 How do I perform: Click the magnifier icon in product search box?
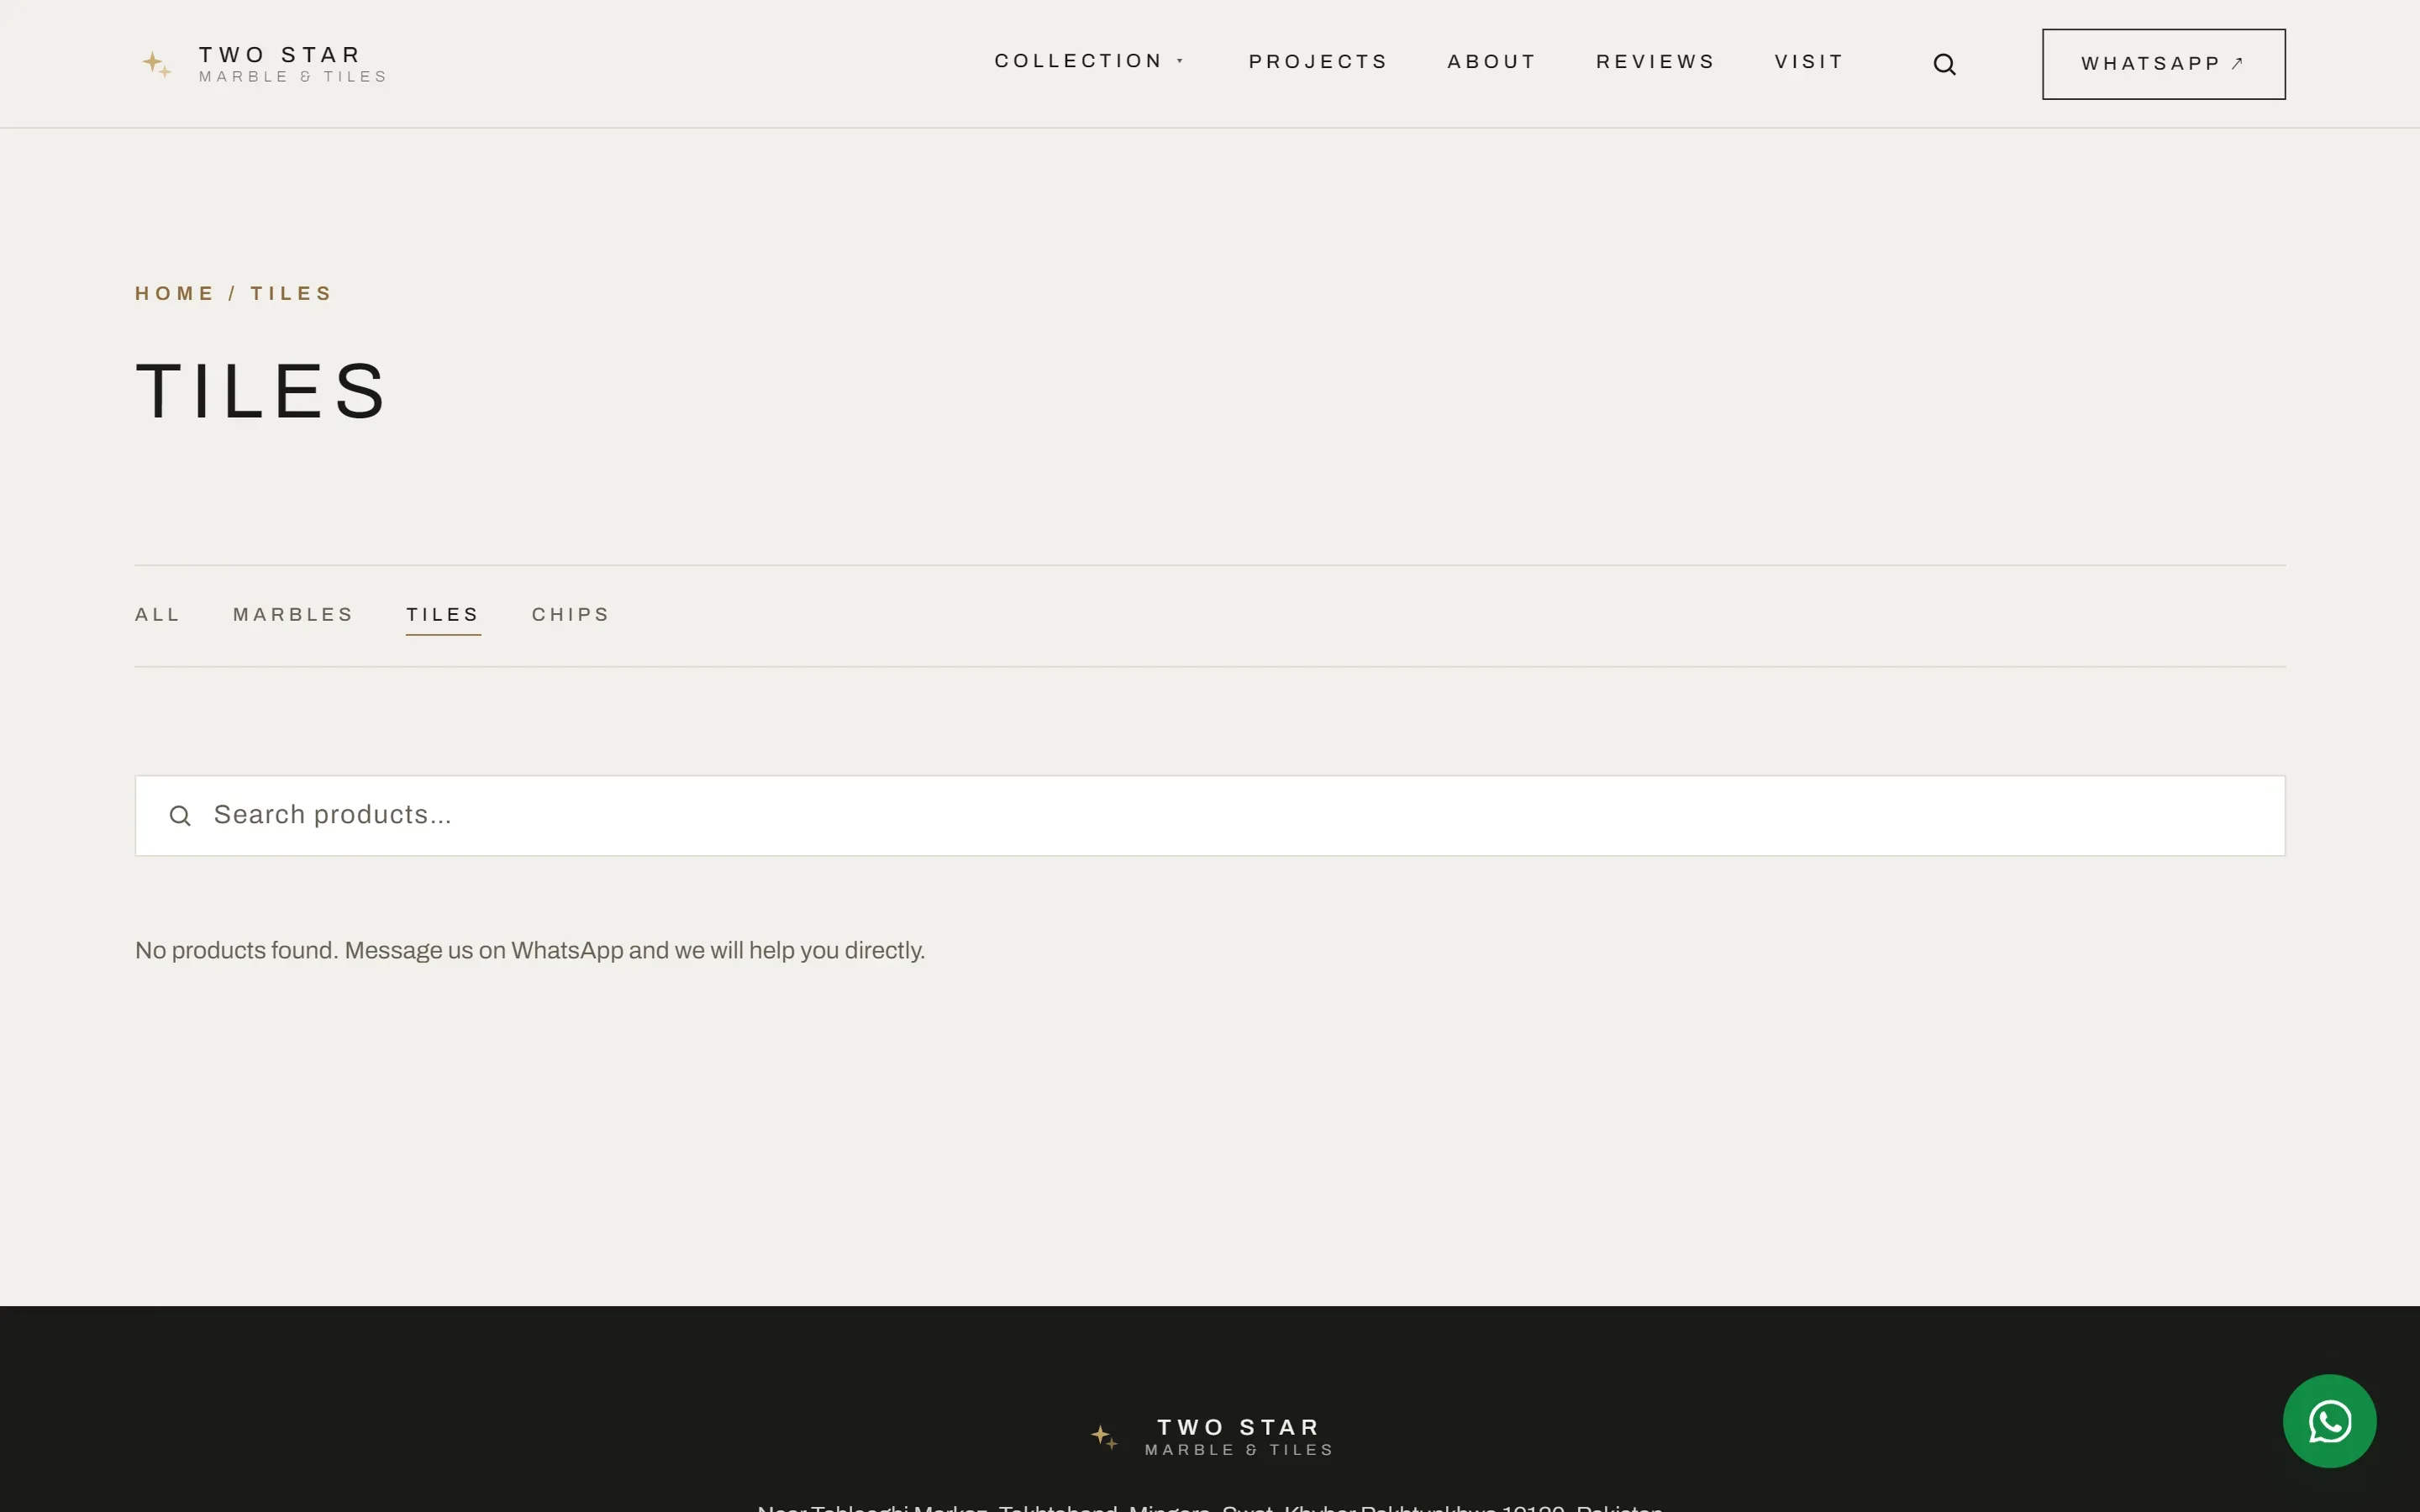point(180,816)
